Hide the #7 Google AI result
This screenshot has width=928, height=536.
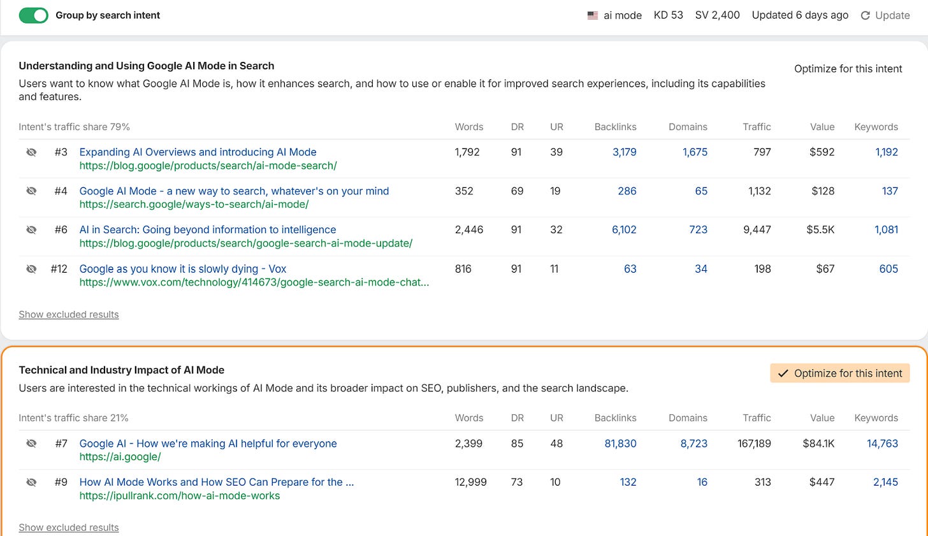pyautogui.click(x=31, y=444)
